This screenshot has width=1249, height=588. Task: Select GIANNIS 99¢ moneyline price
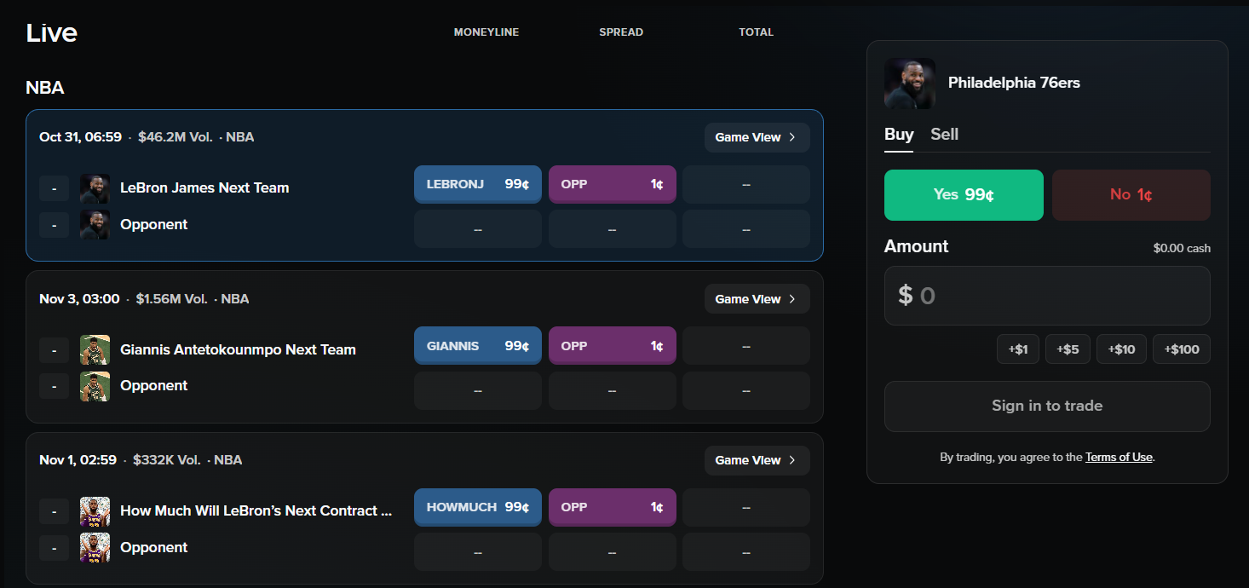[x=478, y=346]
